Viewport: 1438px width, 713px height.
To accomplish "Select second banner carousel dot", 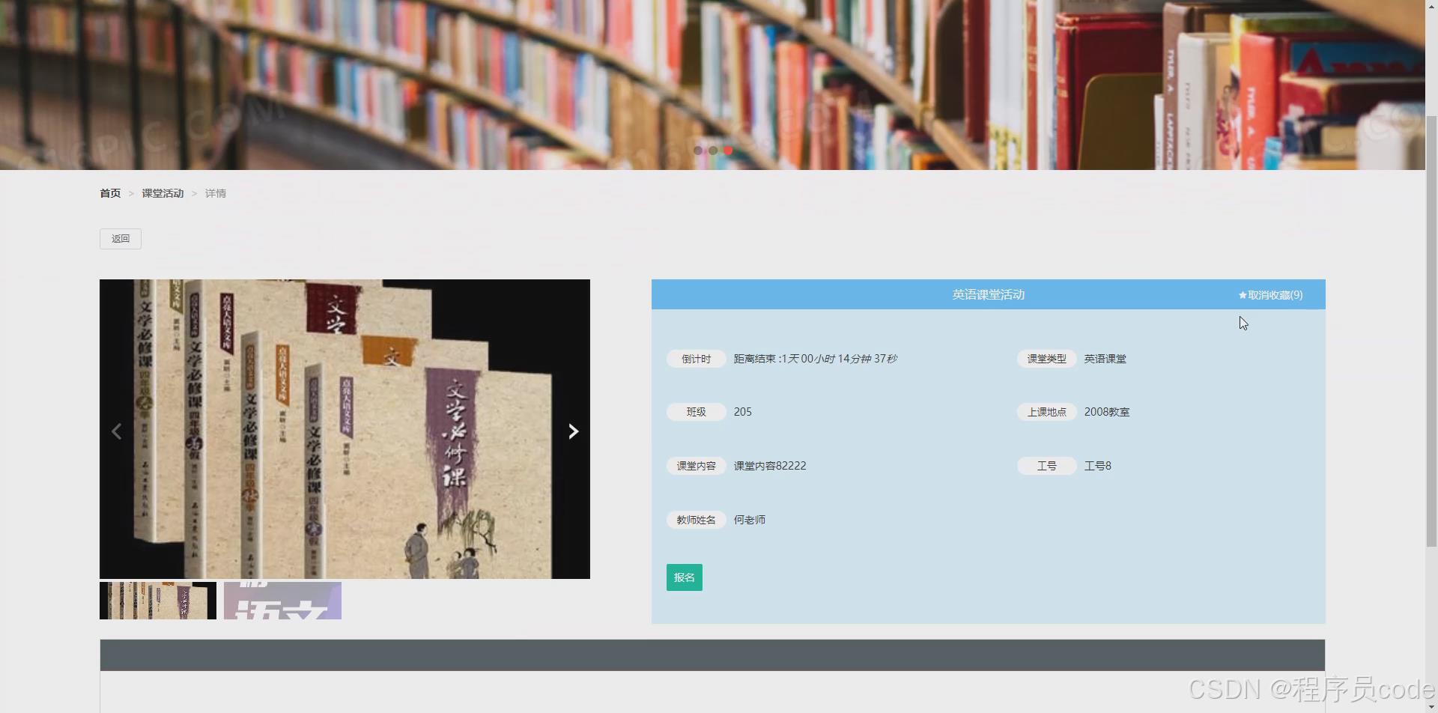I will [713, 151].
